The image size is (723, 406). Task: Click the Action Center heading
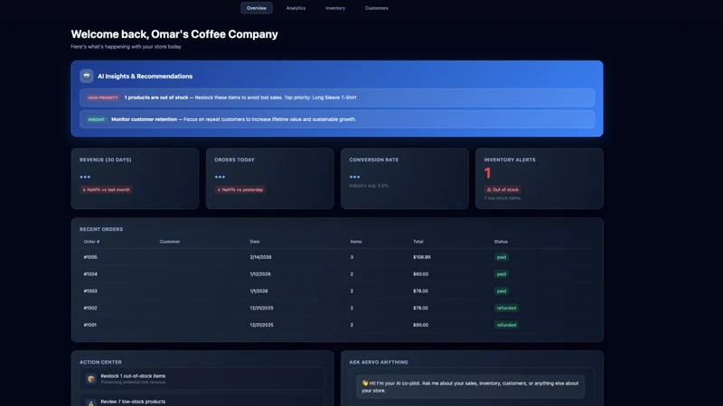[100, 363]
